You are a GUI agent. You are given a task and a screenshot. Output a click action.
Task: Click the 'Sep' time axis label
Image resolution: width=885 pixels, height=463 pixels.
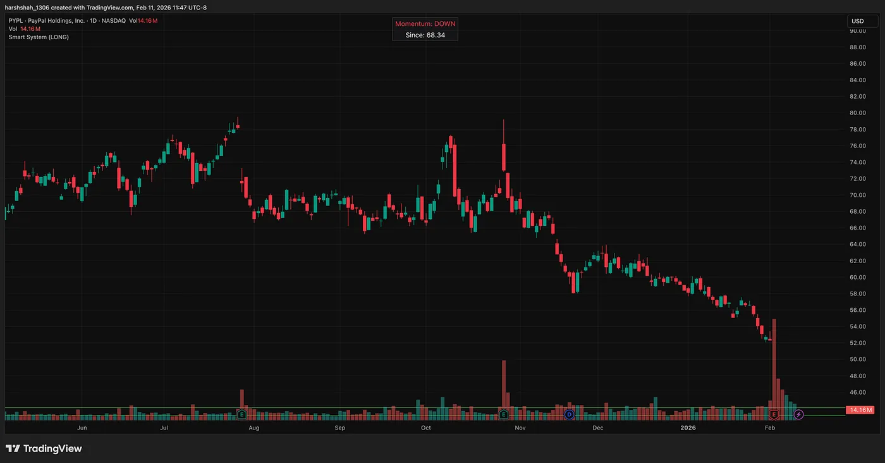339,428
